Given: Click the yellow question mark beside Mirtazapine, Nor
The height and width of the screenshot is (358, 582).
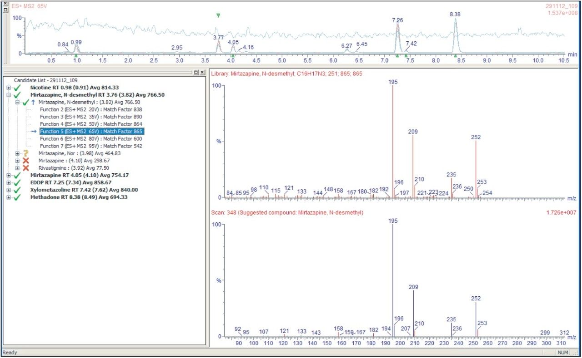Looking at the screenshot, I should click(26, 154).
